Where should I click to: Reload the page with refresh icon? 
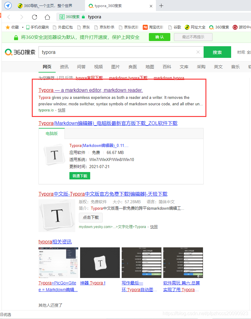35,17
